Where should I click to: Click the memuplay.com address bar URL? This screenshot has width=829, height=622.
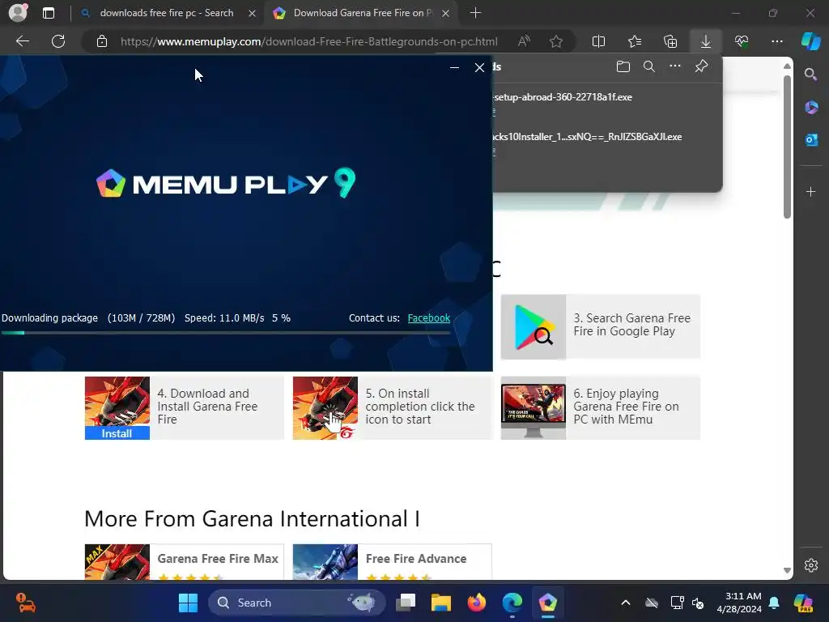click(x=308, y=41)
